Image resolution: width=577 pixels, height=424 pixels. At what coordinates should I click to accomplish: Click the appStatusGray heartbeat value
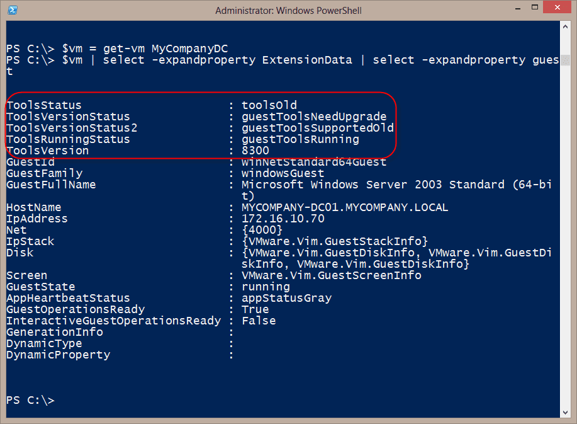(286, 297)
